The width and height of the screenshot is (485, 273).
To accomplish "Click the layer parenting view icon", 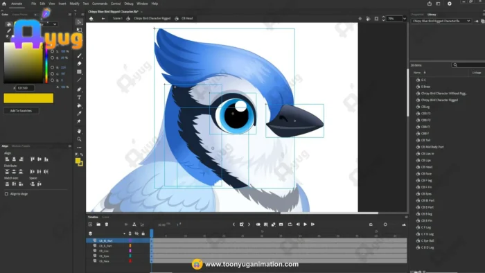I will click(x=134, y=224).
